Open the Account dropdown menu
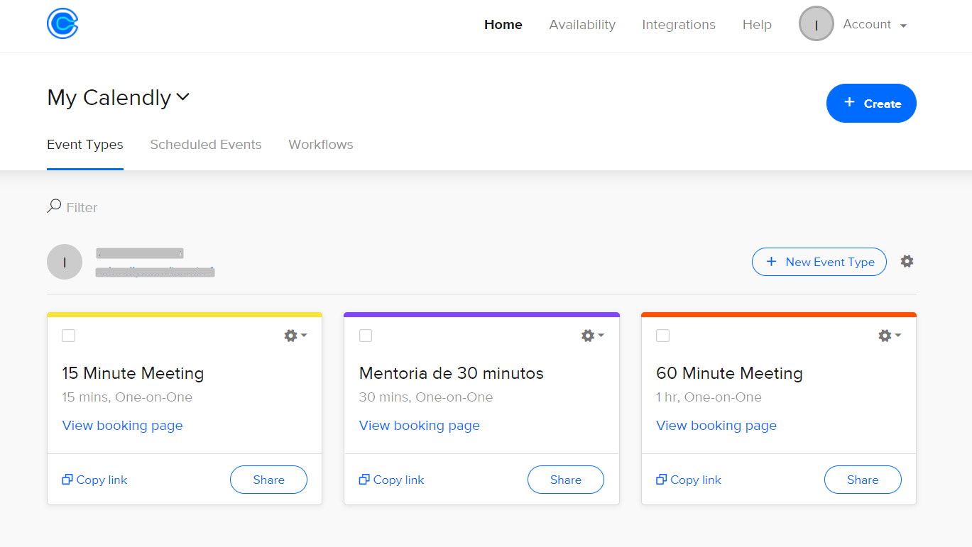Image resolution: width=972 pixels, height=547 pixels. 875,24
